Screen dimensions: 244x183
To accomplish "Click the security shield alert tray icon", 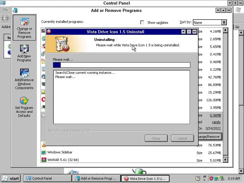I will (211, 178).
